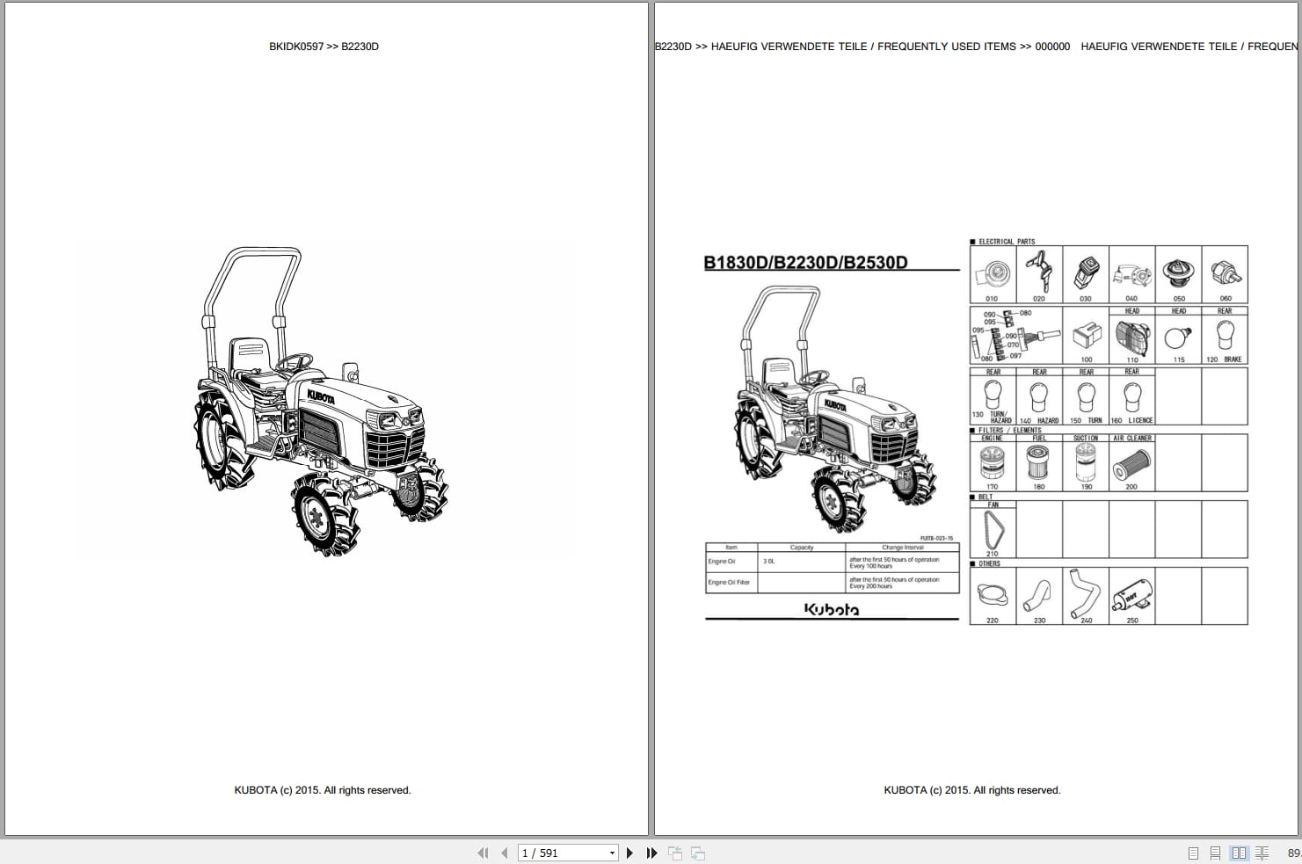Select key part 020
1302x864 pixels.
(1039, 275)
